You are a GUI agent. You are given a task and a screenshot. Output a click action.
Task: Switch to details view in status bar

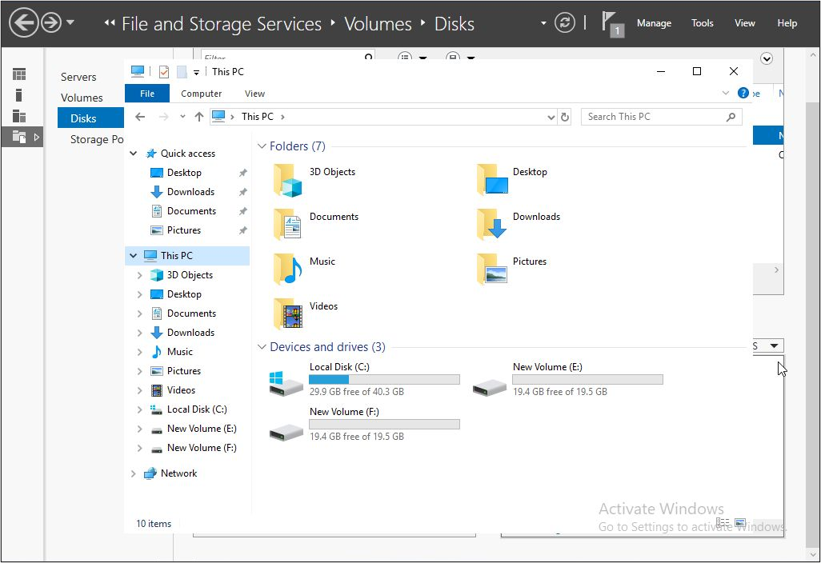coord(723,523)
